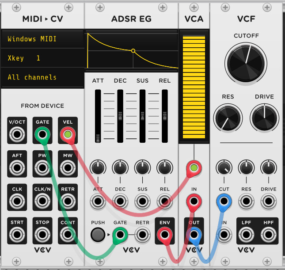
Task: Click the DRIVE CV input jack on VCF
Action: tap(269, 201)
